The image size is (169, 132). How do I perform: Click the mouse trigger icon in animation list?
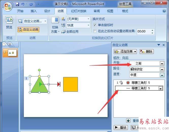coord(121,83)
